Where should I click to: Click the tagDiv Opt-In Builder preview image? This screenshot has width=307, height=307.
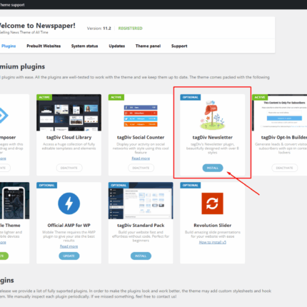click(x=280, y=113)
